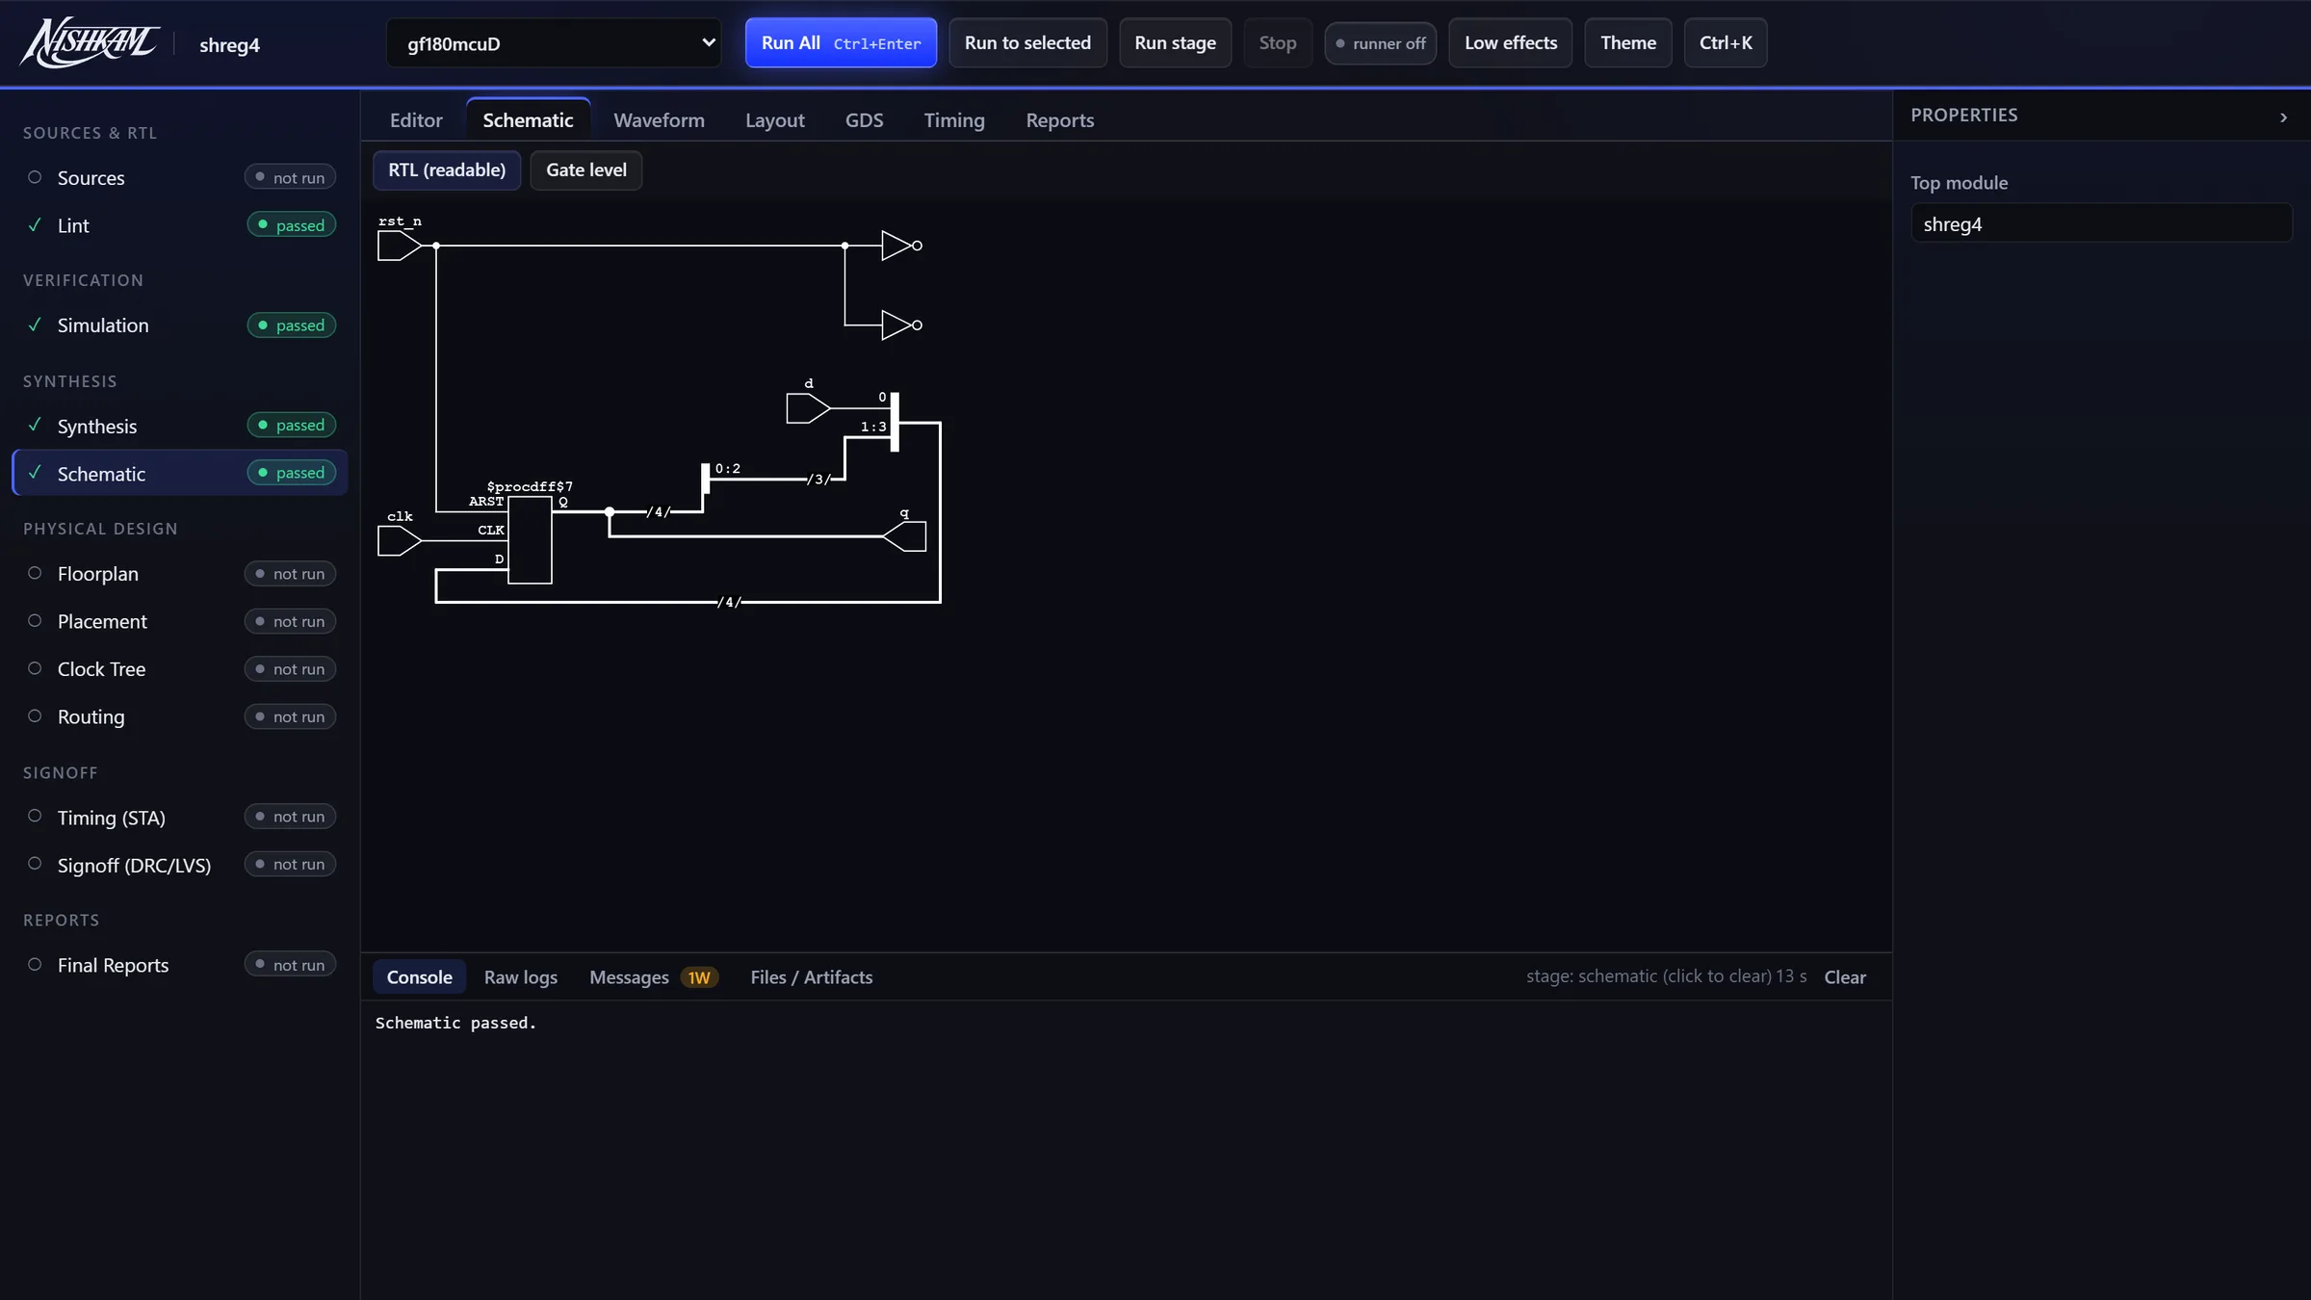Toggle the runner off indicator
Viewport: 2311px width, 1300px height.
pyautogui.click(x=1380, y=43)
